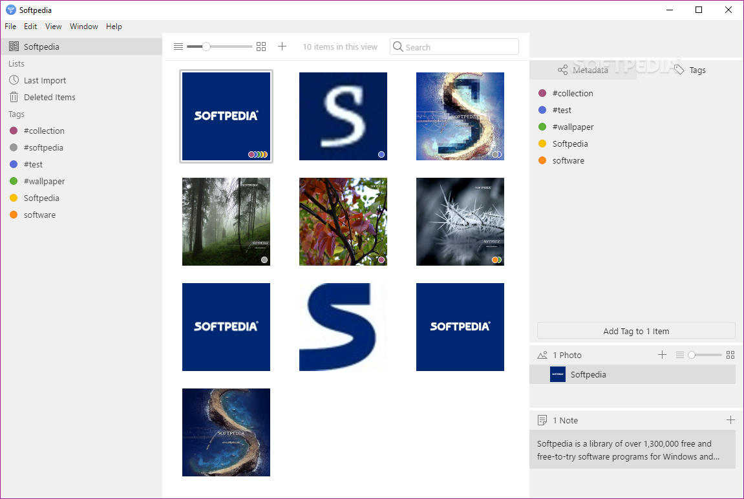Click the Softpedia project icon in sidebar

[x=14, y=47]
